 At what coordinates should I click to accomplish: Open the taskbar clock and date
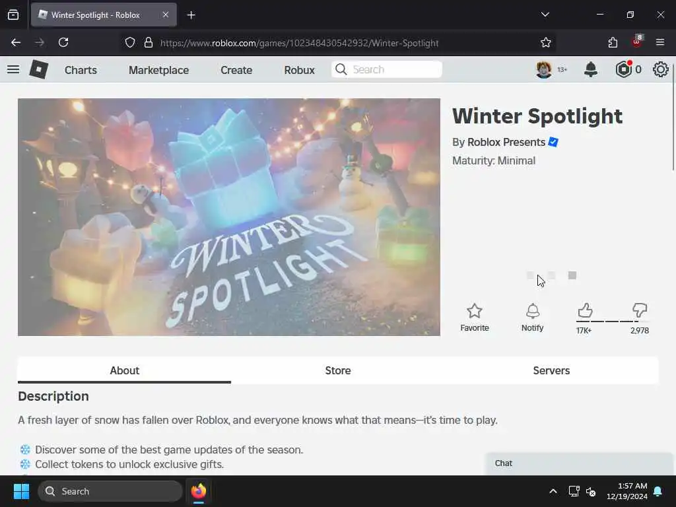point(627,491)
